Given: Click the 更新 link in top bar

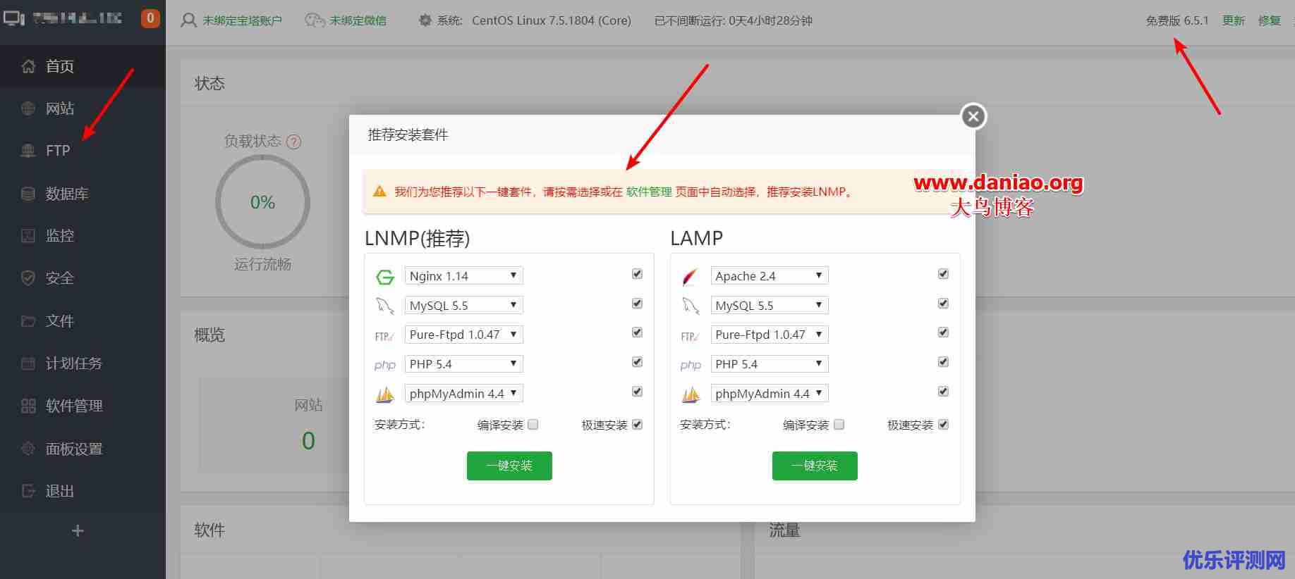Looking at the screenshot, I should coord(1233,20).
